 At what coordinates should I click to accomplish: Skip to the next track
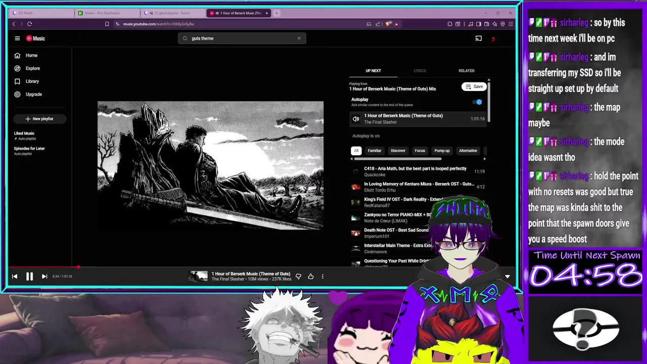click(44, 277)
